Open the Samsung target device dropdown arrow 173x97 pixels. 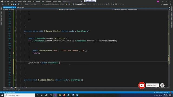[64, 4]
